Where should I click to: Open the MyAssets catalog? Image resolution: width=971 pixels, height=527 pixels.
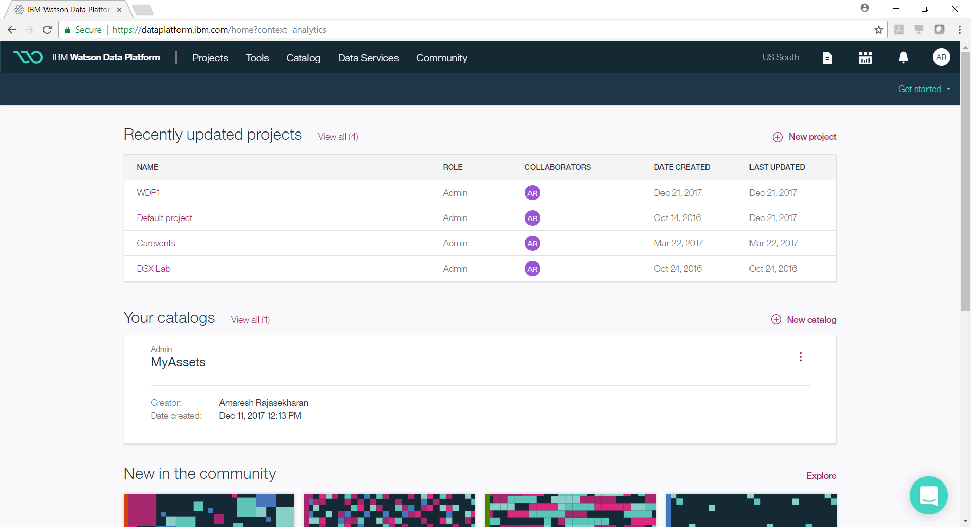178,362
